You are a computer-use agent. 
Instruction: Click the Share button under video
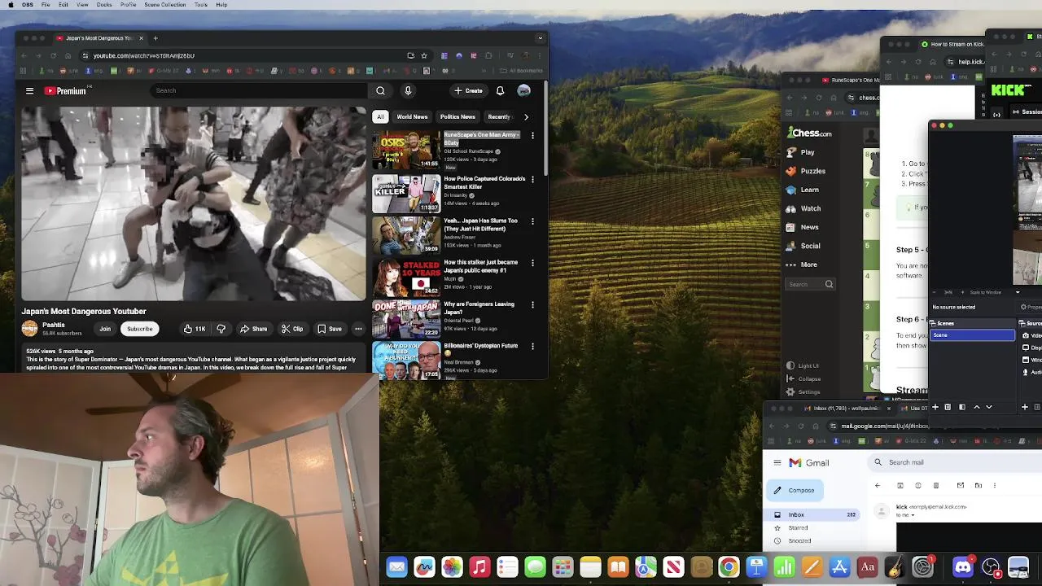coord(253,329)
